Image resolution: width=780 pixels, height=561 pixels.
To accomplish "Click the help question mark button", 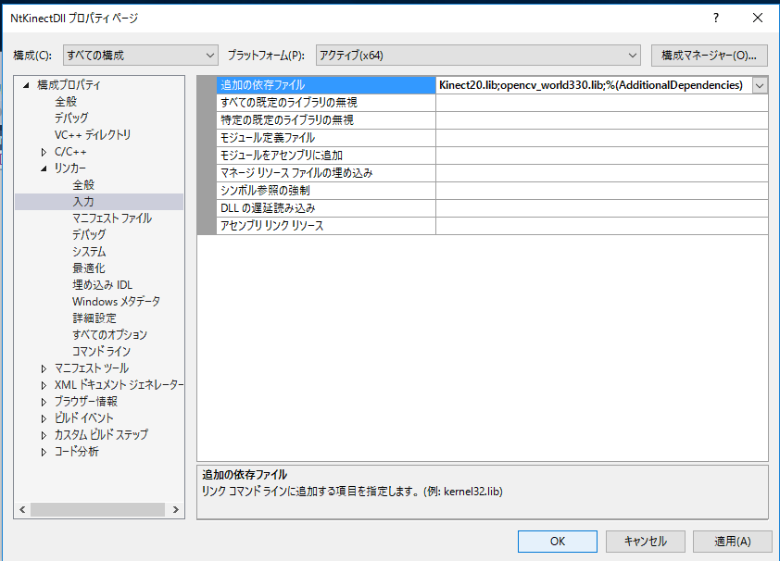I will (x=715, y=18).
